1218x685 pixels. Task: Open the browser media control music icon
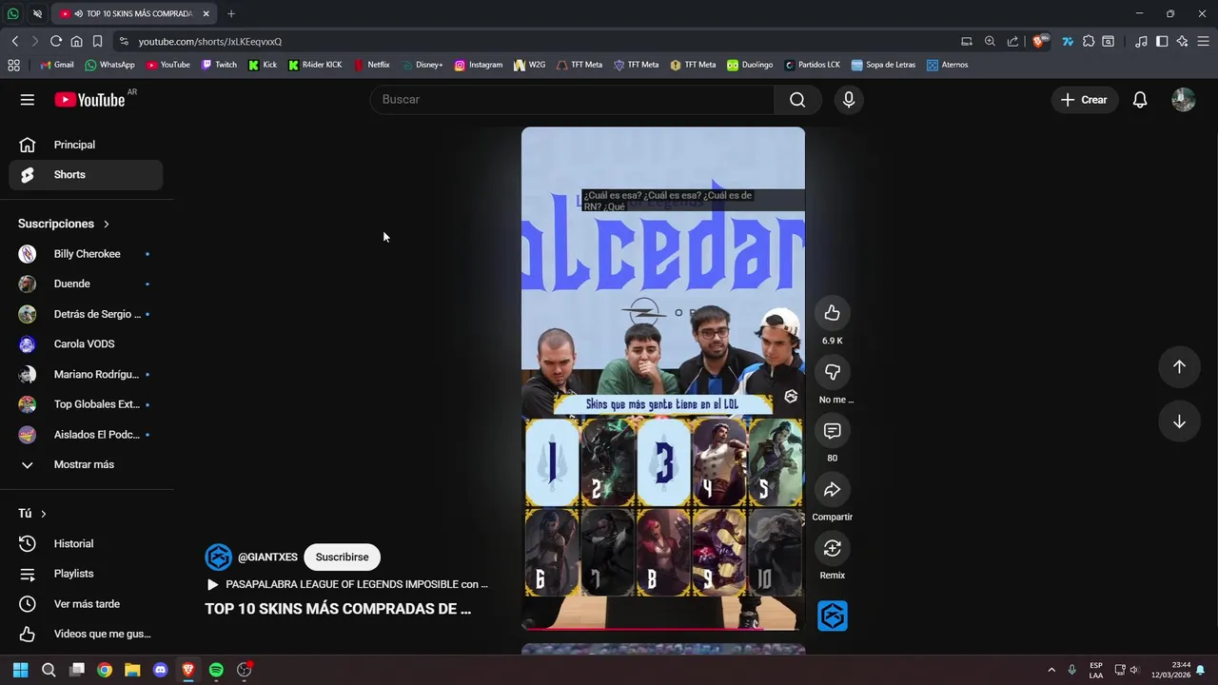pyautogui.click(x=1141, y=41)
